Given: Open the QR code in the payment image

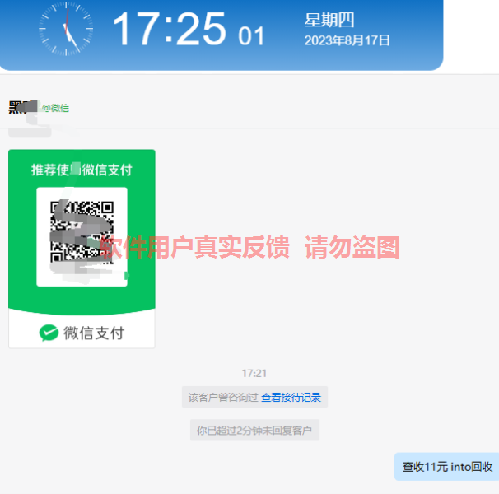Looking at the screenshot, I should click(x=82, y=232).
